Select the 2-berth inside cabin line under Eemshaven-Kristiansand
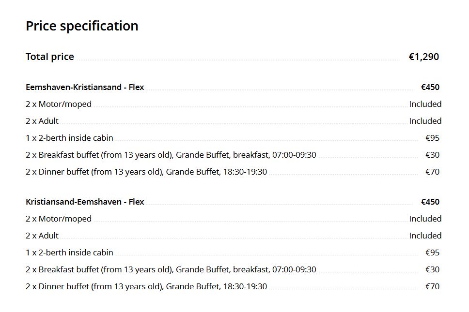Screen dimensions: 469x312 [x=69, y=138]
